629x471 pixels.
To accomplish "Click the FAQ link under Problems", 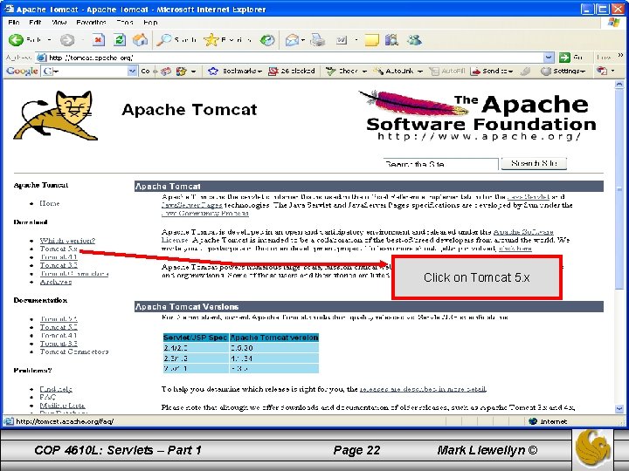I will 48,397.
